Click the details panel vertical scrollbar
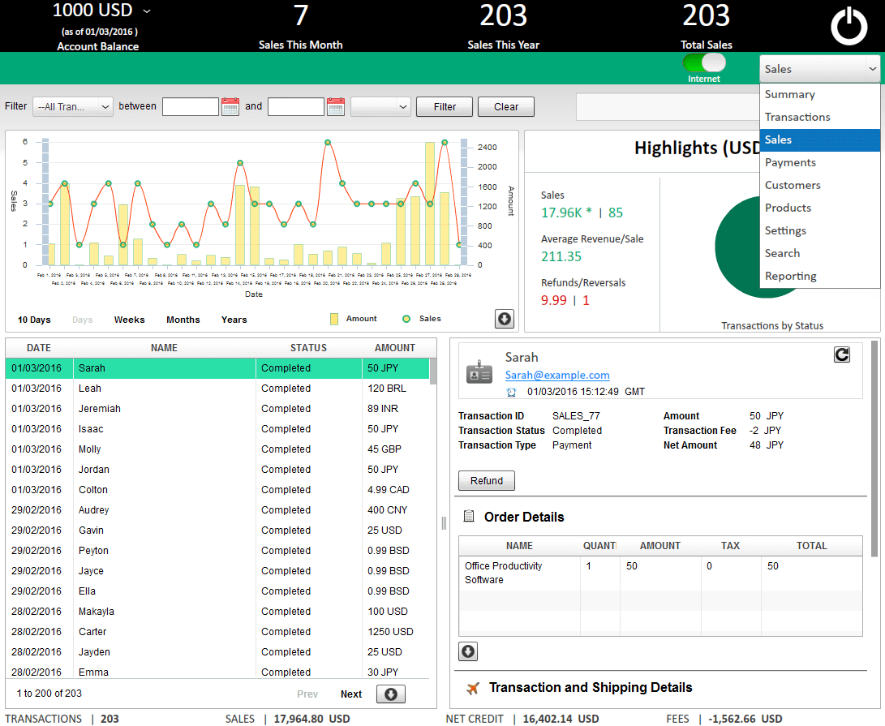Viewport: 885px width, 726px height. click(x=874, y=449)
